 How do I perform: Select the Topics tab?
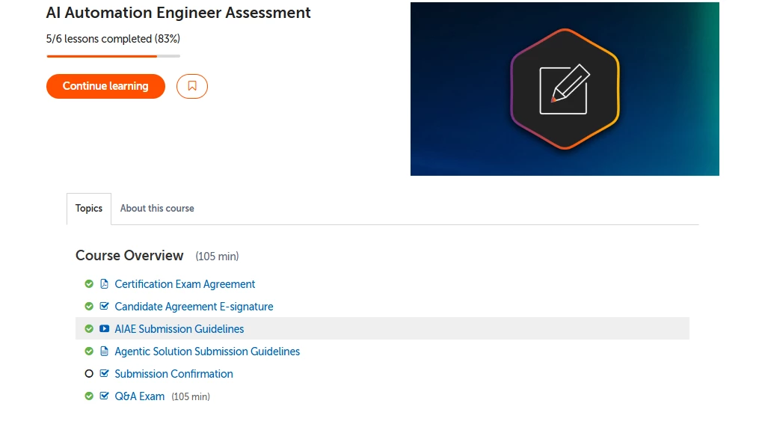tap(89, 209)
